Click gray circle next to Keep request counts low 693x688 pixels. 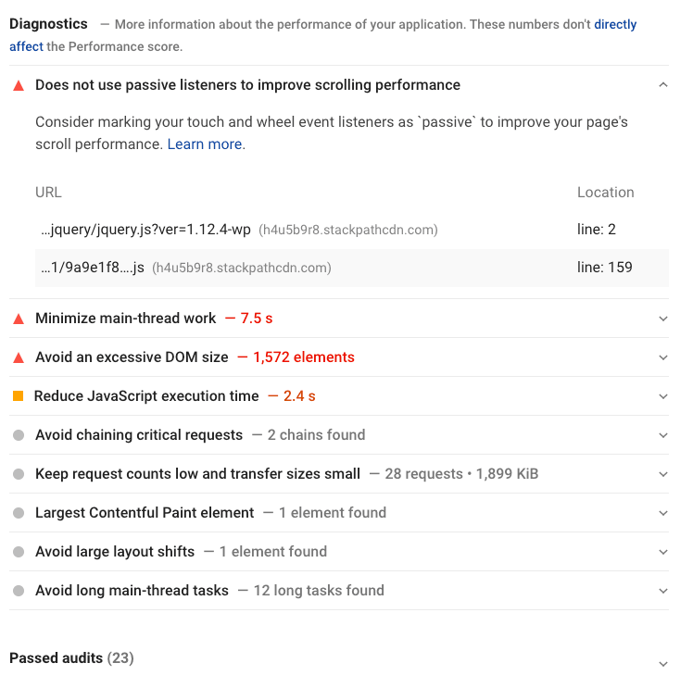pyautogui.click(x=19, y=474)
